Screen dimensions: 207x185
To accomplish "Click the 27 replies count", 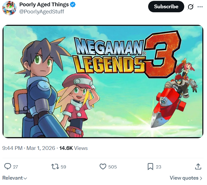I will [15, 167].
